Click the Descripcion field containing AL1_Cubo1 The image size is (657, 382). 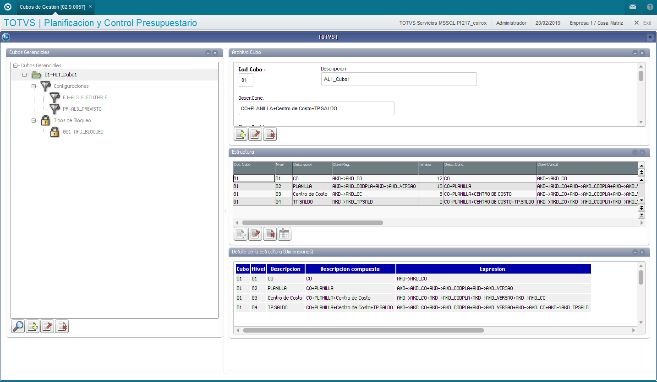[x=399, y=79]
